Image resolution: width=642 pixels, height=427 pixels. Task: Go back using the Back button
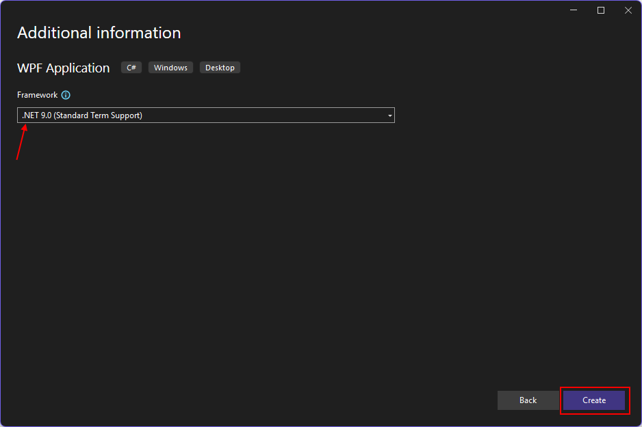528,400
